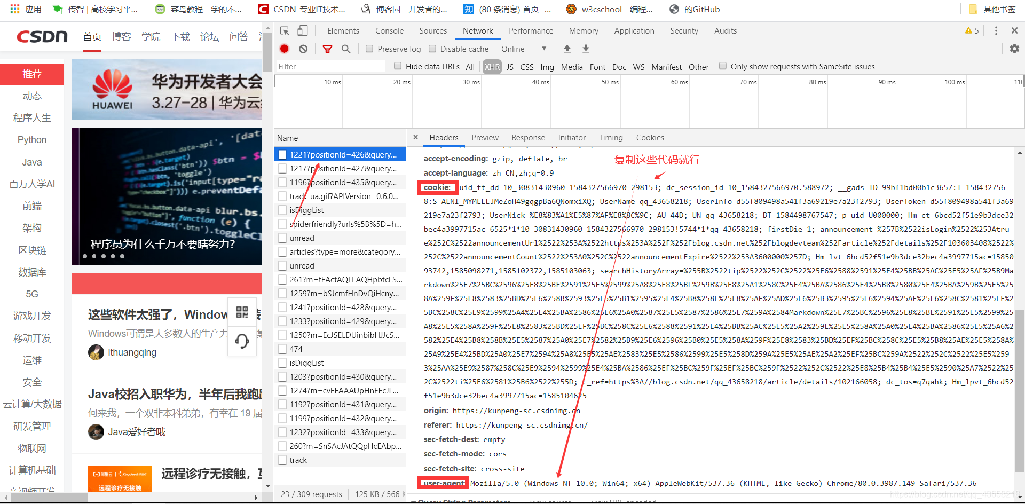The width and height of the screenshot is (1025, 504).
Task: Open the Security panel
Action: coord(684,31)
